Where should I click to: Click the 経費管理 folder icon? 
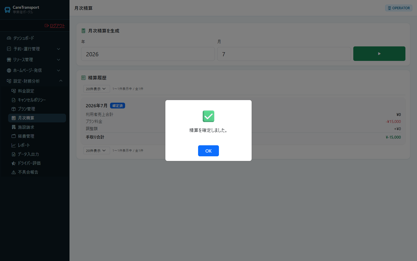coord(14,136)
